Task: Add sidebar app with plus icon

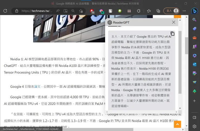Action: (x=194, y=101)
